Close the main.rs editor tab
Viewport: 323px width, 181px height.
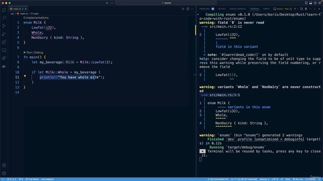pos(26,9)
